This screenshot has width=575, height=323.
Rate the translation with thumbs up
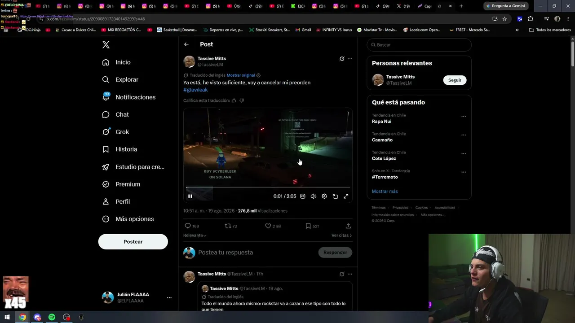pyautogui.click(x=234, y=100)
